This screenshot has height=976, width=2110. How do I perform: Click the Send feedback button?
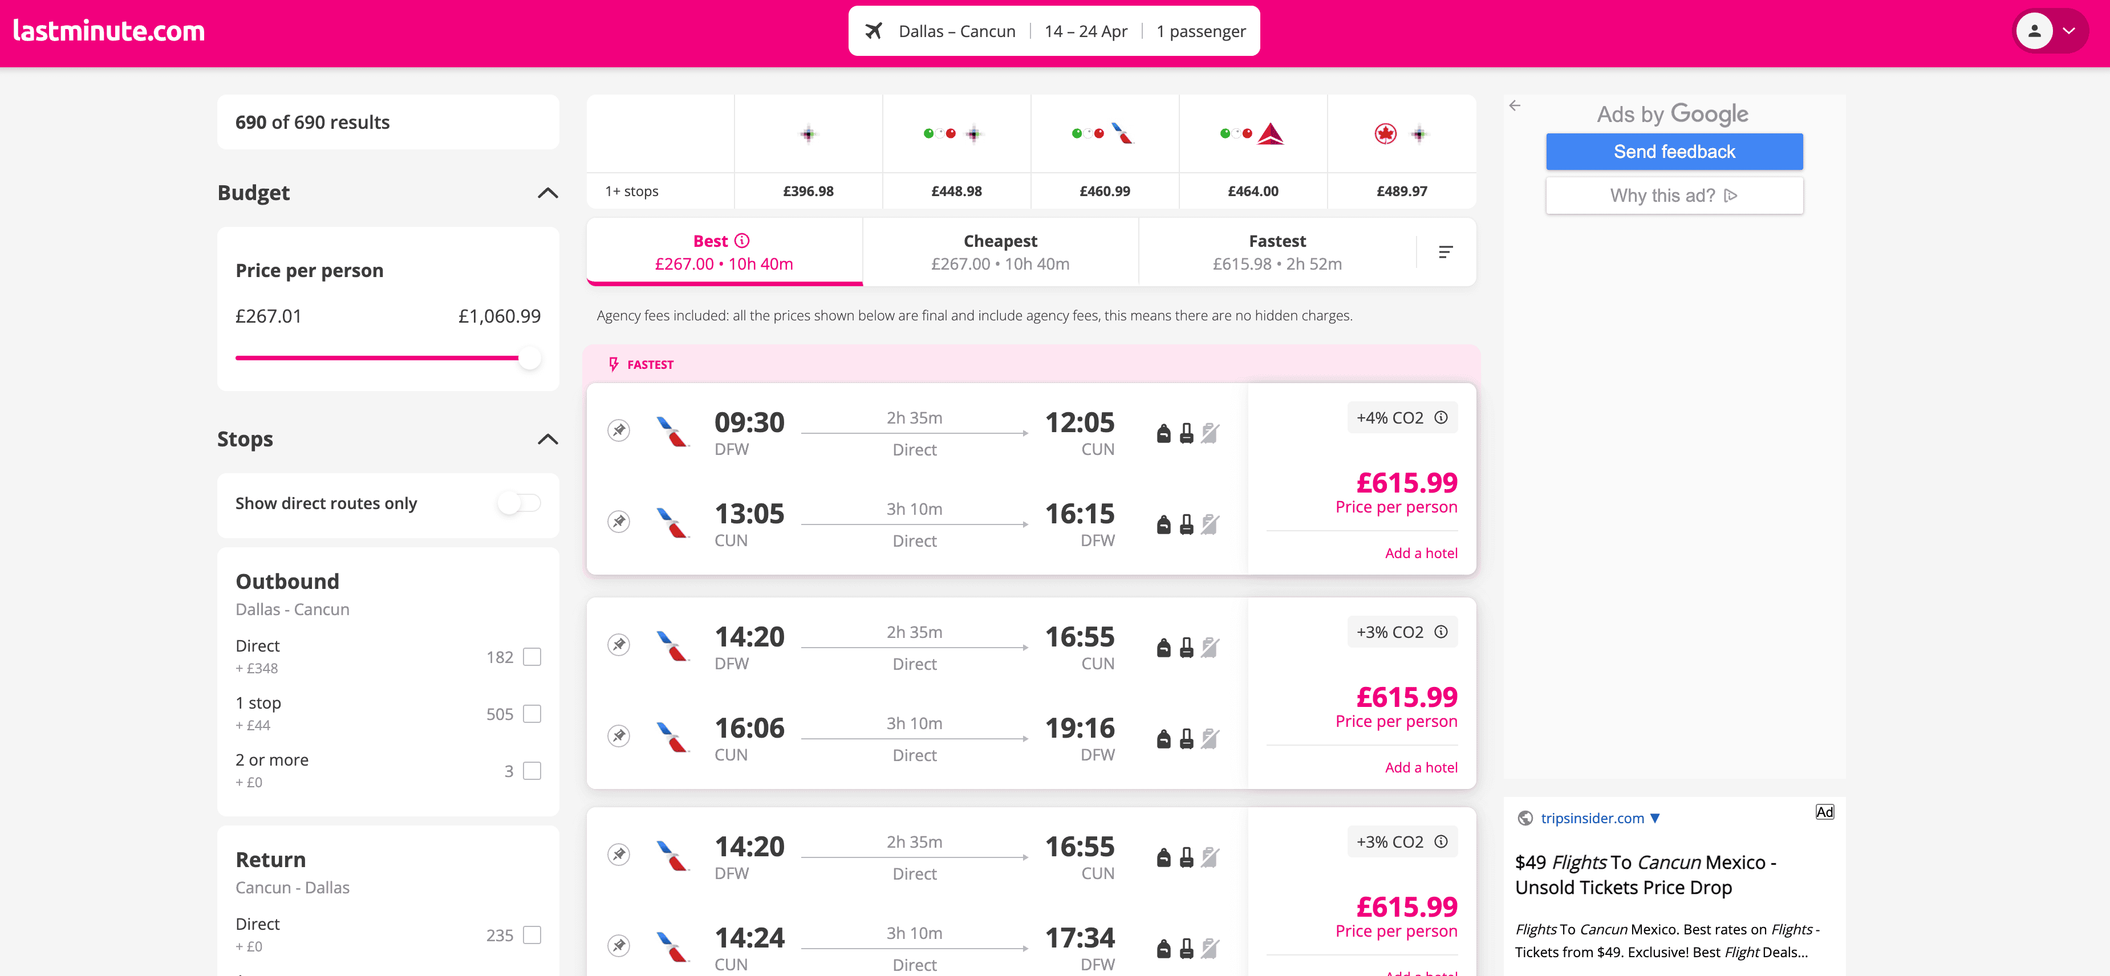1674,152
